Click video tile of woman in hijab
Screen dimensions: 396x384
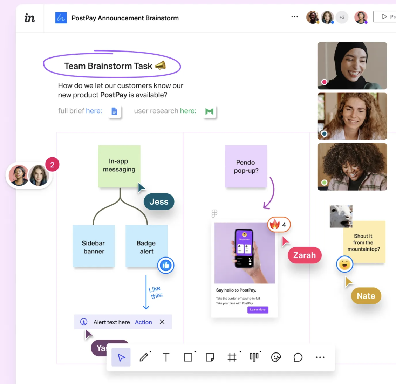(352, 66)
